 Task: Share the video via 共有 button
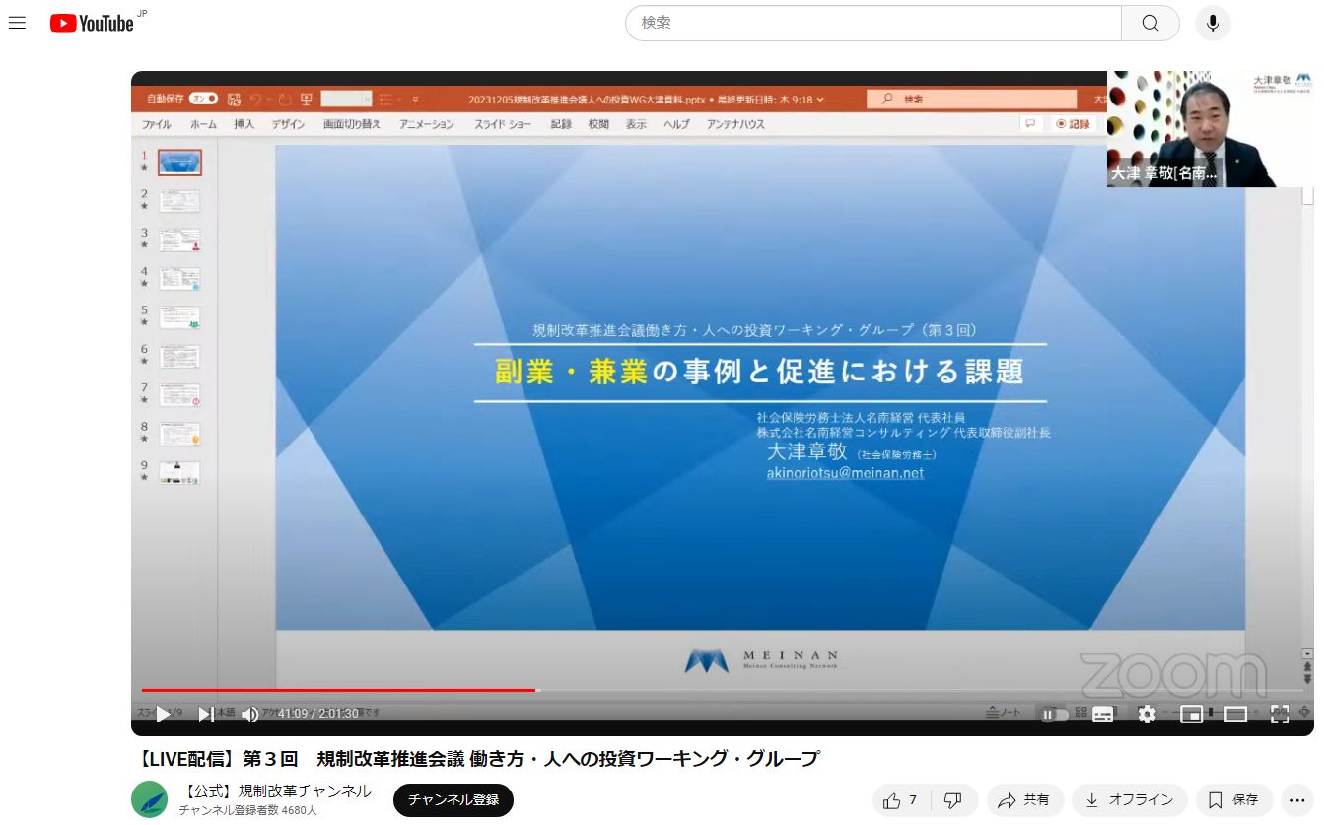(x=1025, y=800)
